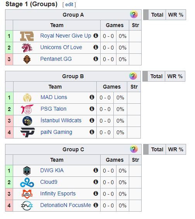The image size is (195, 219).
Task: Open the İstanbul Wildcats team page
Action: click(61, 120)
